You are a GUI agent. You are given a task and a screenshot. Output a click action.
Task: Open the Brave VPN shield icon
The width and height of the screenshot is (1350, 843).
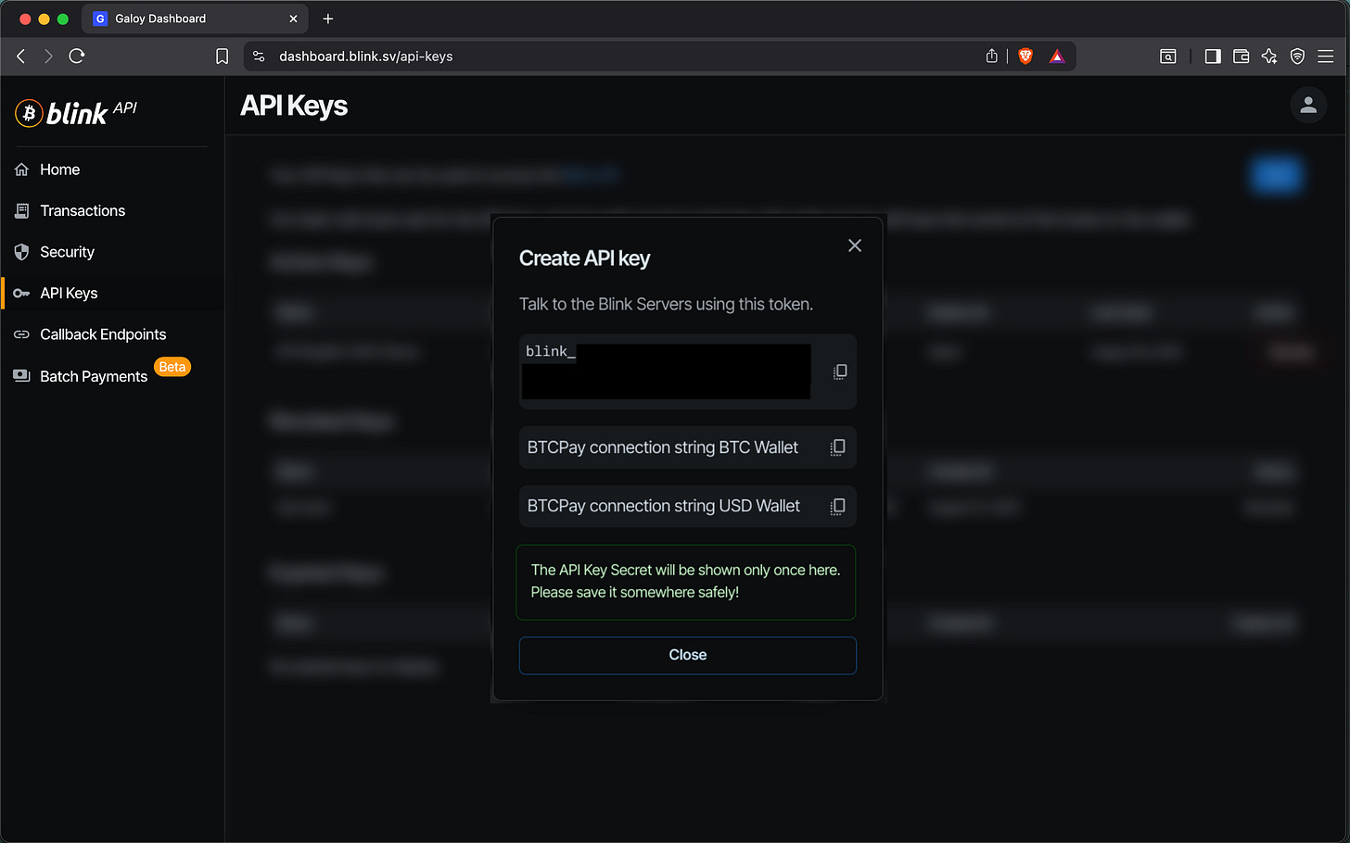pos(1298,57)
